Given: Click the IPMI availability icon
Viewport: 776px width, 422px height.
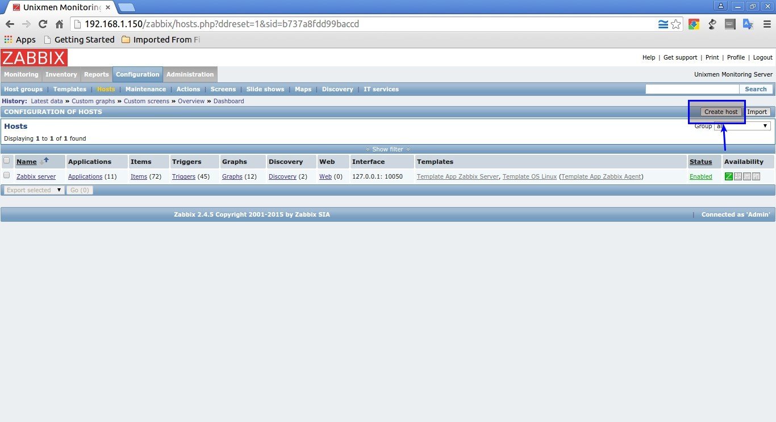Looking at the screenshot, I should click(756, 176).
